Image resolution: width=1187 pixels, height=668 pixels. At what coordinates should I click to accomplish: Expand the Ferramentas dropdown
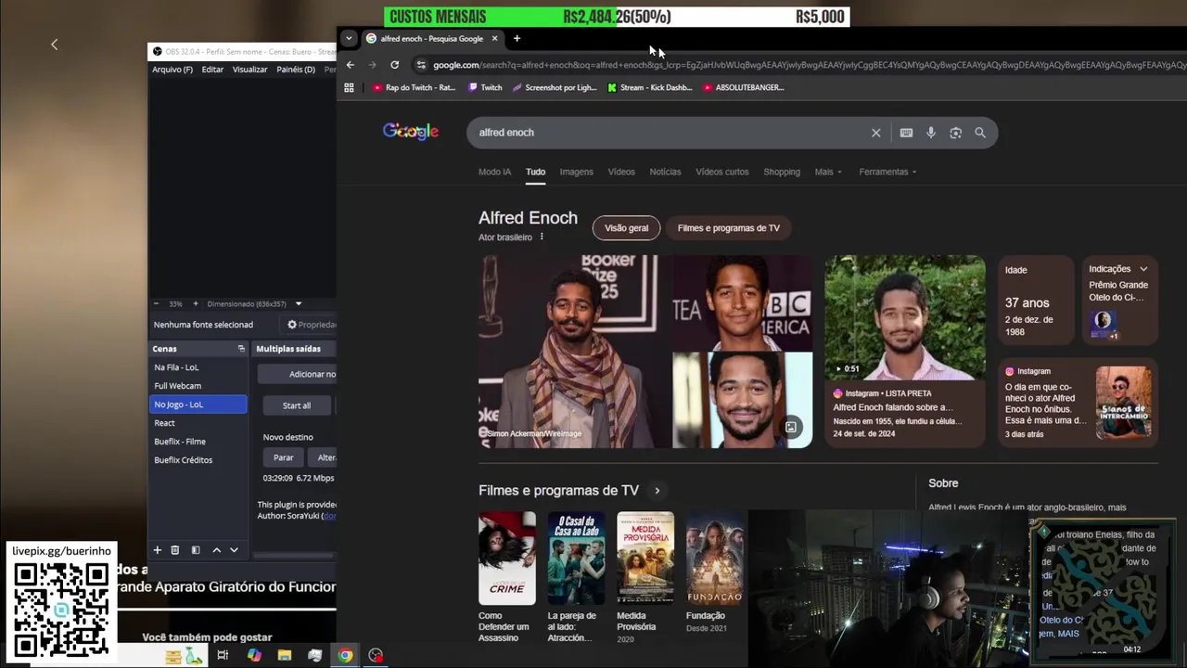pyautogui.click(x=887, y=172)
